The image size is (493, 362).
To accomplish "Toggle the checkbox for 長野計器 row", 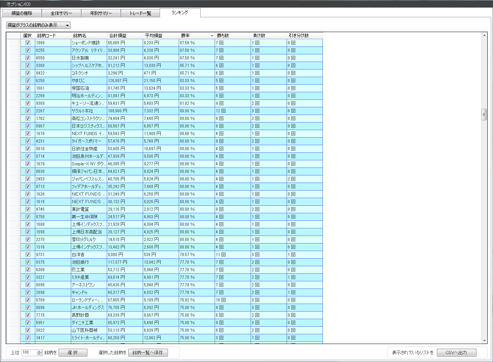I will pos(28,315).
